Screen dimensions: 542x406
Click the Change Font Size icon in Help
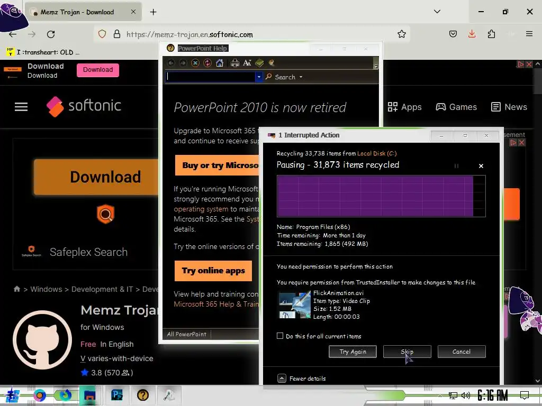point(247,63)
